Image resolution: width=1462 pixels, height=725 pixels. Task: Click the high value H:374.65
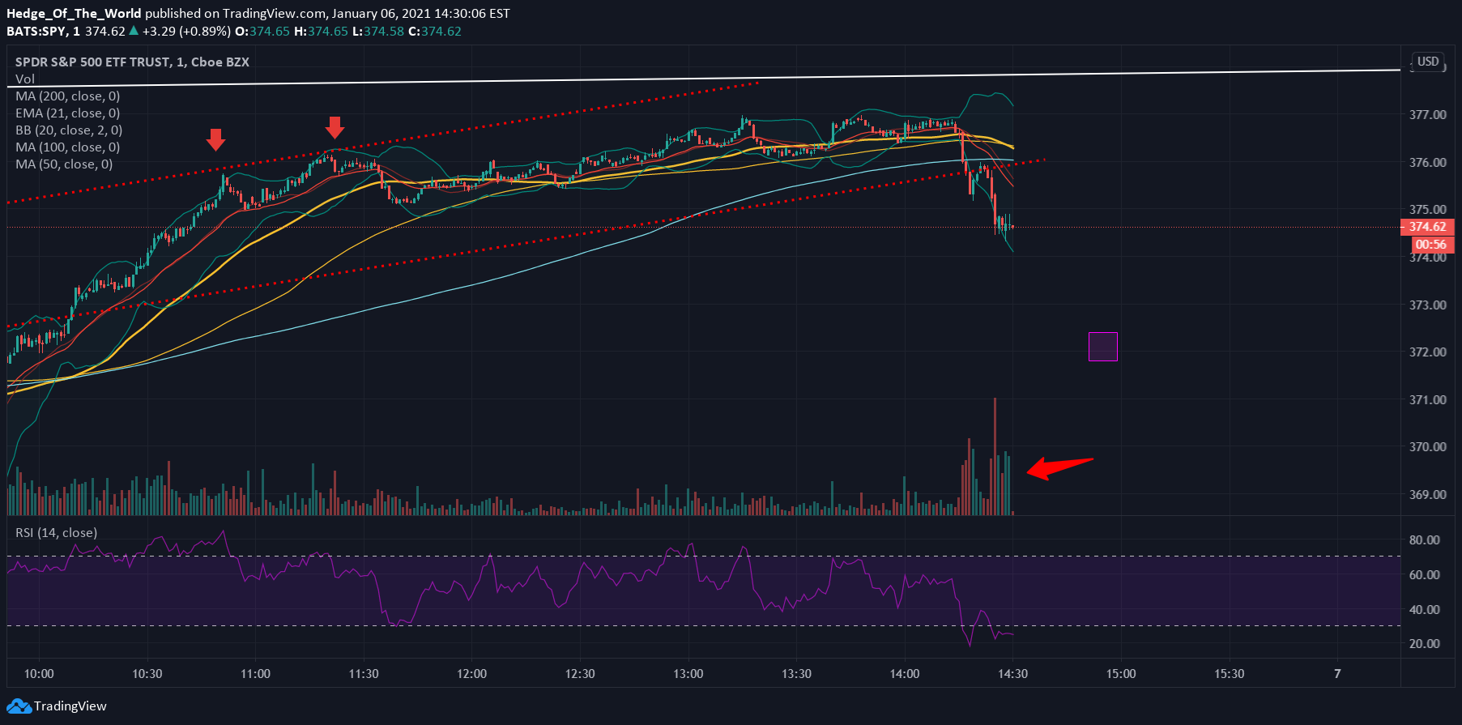(321, 32)
